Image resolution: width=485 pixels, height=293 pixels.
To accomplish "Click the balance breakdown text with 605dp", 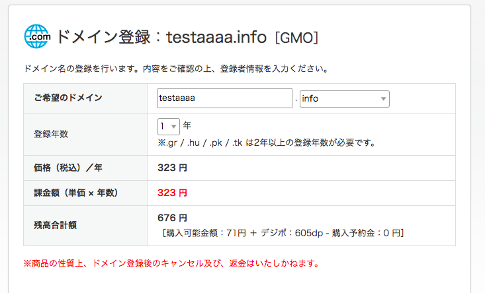I will 283,233.
